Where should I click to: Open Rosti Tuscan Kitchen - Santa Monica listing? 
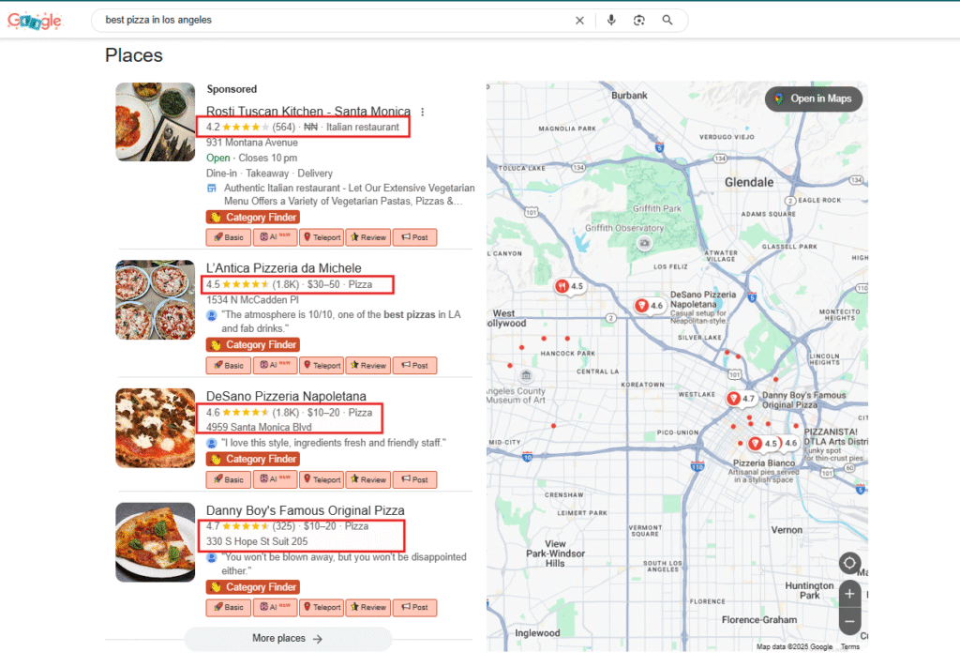click(307, 111)
